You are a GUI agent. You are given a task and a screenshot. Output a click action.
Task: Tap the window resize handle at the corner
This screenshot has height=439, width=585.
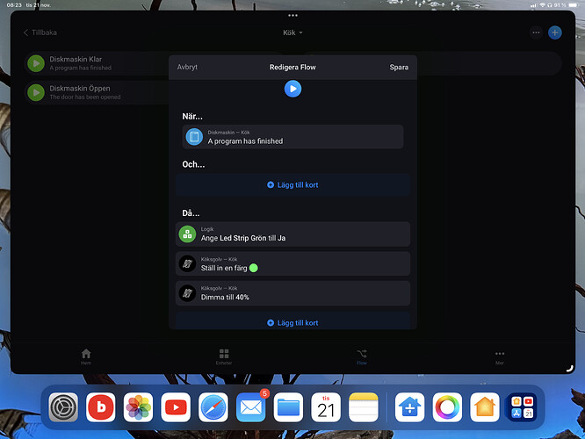[x=569, y=369]
